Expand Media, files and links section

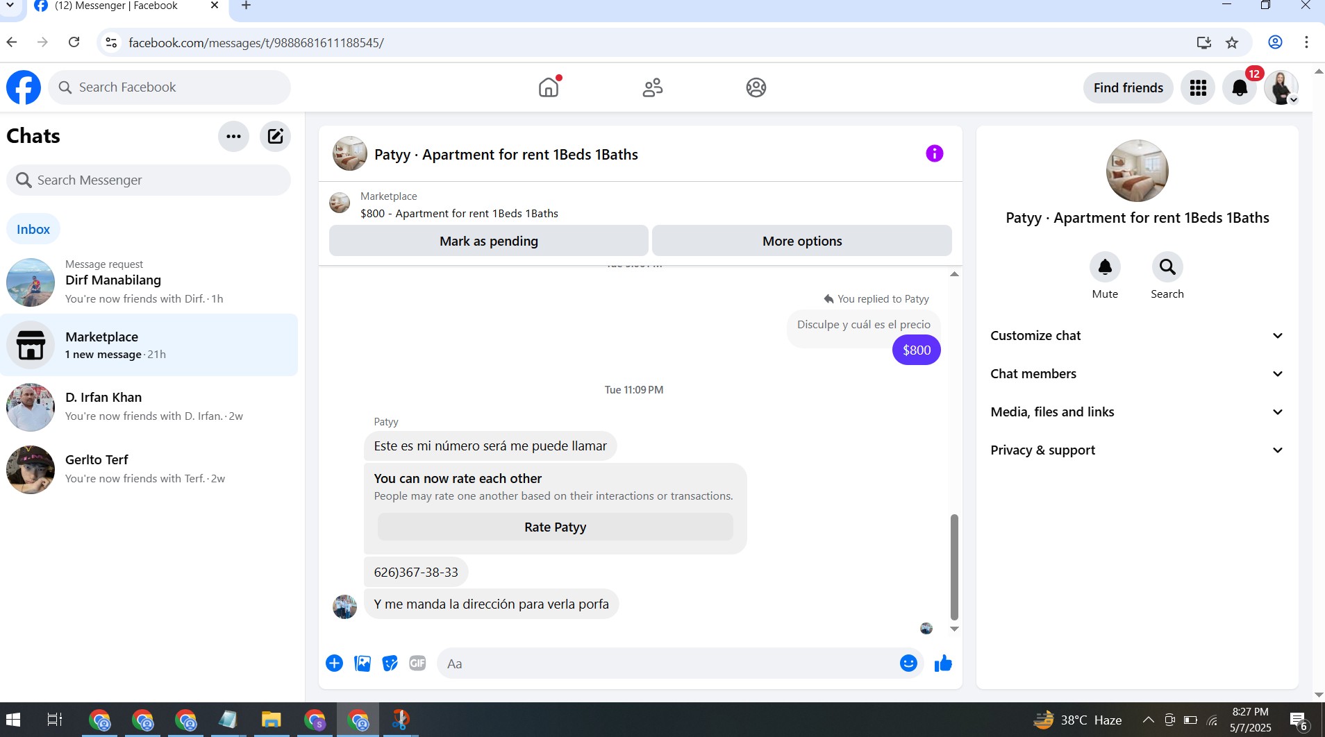(1137, 412)
